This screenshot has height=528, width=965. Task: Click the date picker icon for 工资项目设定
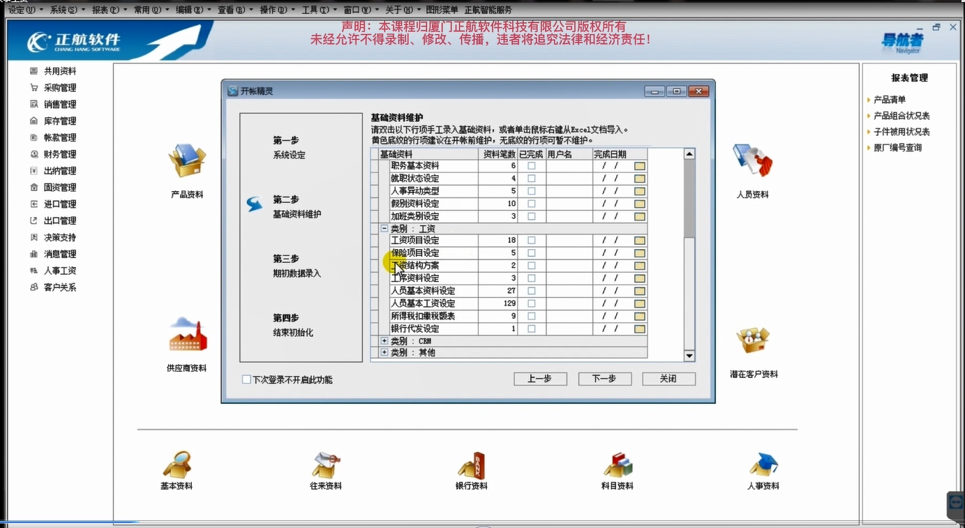(640, 241)
